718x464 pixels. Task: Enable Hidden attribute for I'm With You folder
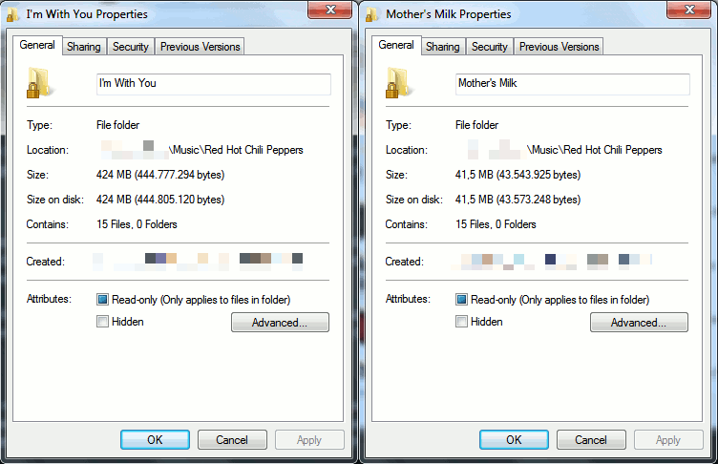[x=102, y=322]
